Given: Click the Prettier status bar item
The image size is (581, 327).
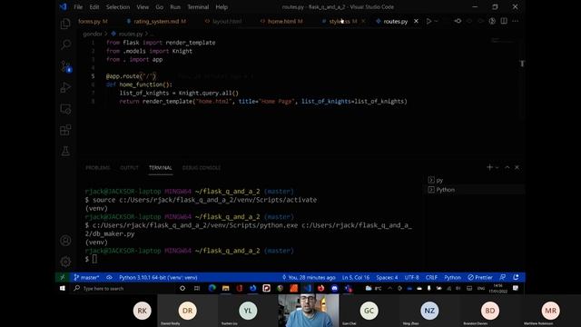Looking at the screenshot, I should point(480,277).
